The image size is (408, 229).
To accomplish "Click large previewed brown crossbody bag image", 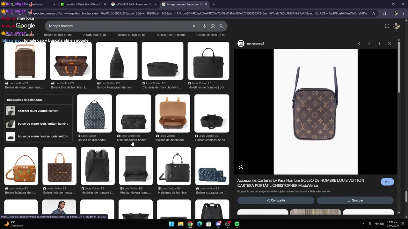I will [x=316, y=112].
